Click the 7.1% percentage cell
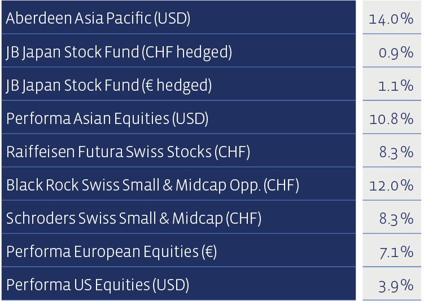The height and width of the screenshot is (301, 424). (392, 250)
